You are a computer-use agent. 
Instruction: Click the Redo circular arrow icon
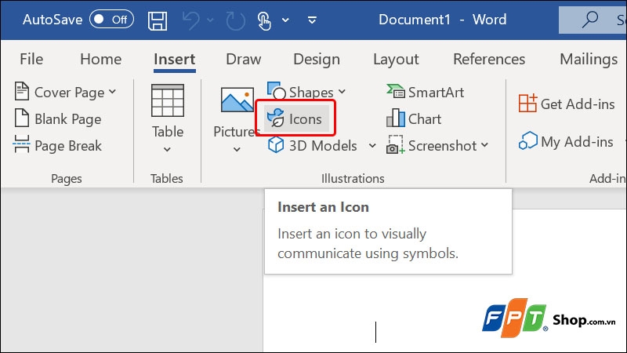click(x=236, y=20)
